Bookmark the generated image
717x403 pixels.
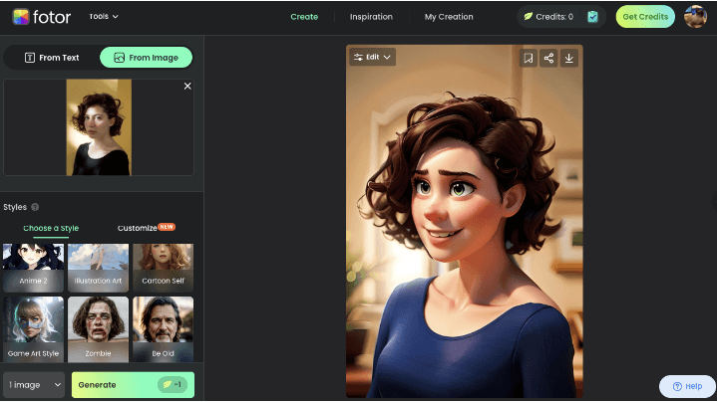529,58
